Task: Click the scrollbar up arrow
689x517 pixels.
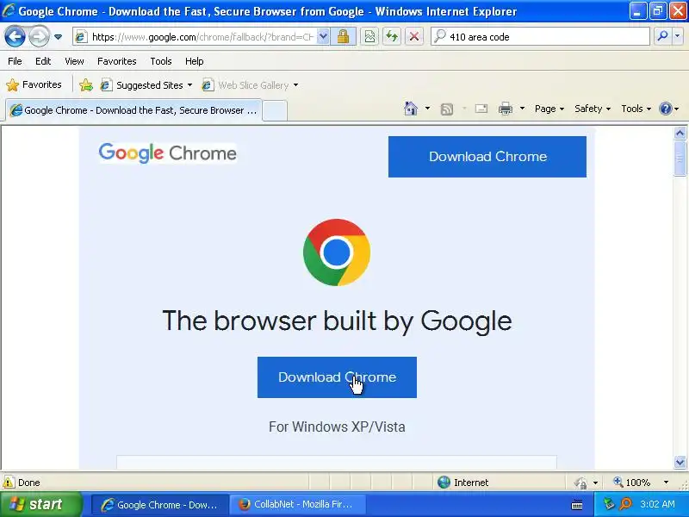Action: coord(680,134)
